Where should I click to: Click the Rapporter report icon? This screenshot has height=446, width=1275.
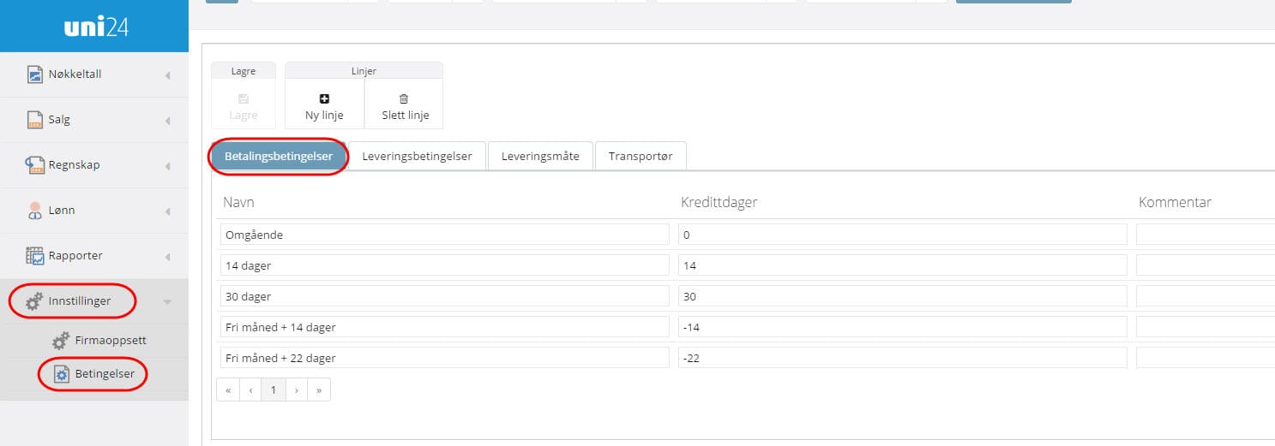(35, 256)
